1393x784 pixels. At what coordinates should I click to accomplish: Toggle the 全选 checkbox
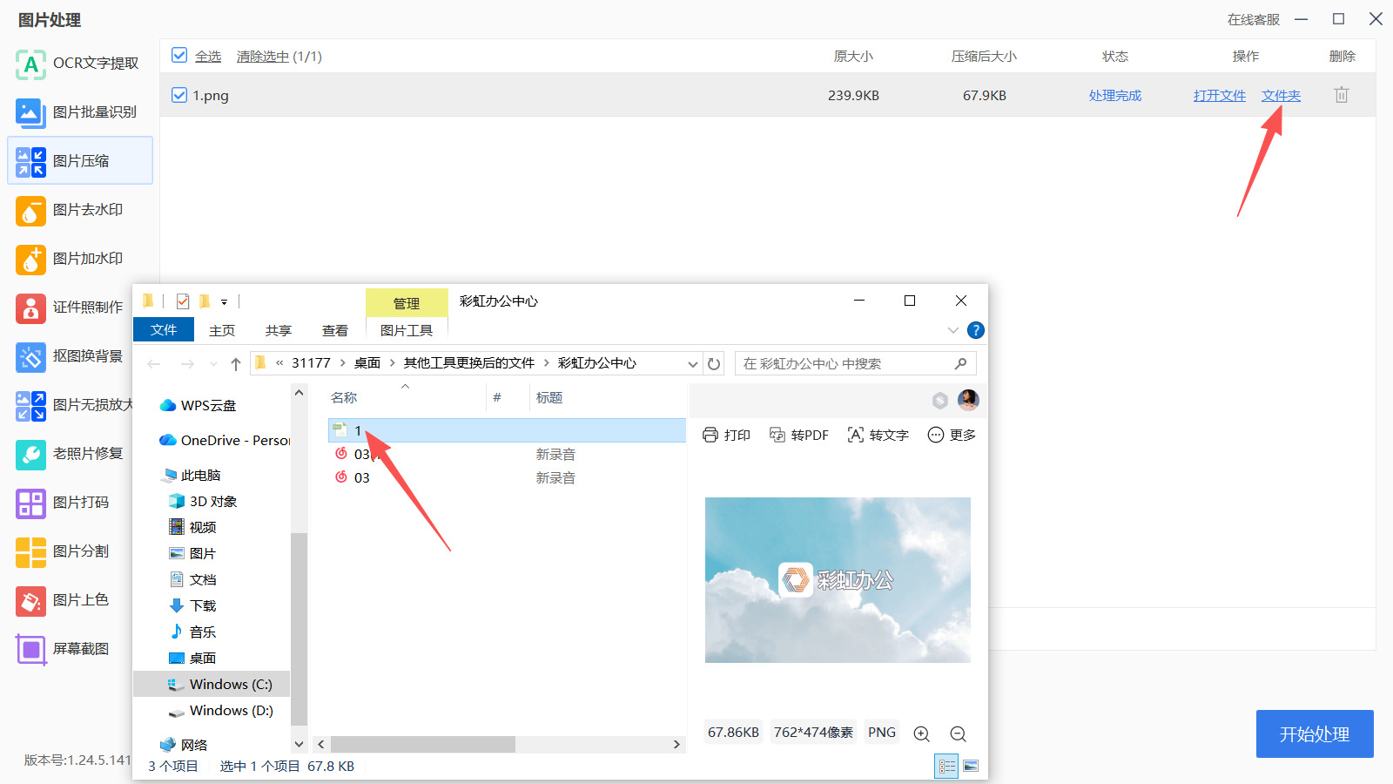tap(180, 55)
